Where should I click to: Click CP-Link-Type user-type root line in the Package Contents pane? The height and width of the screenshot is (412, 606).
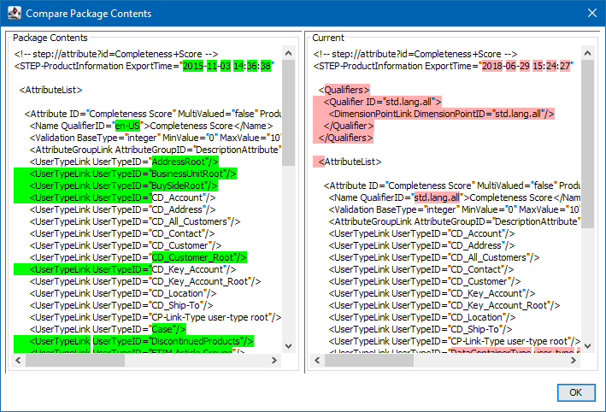pos(156,318)
